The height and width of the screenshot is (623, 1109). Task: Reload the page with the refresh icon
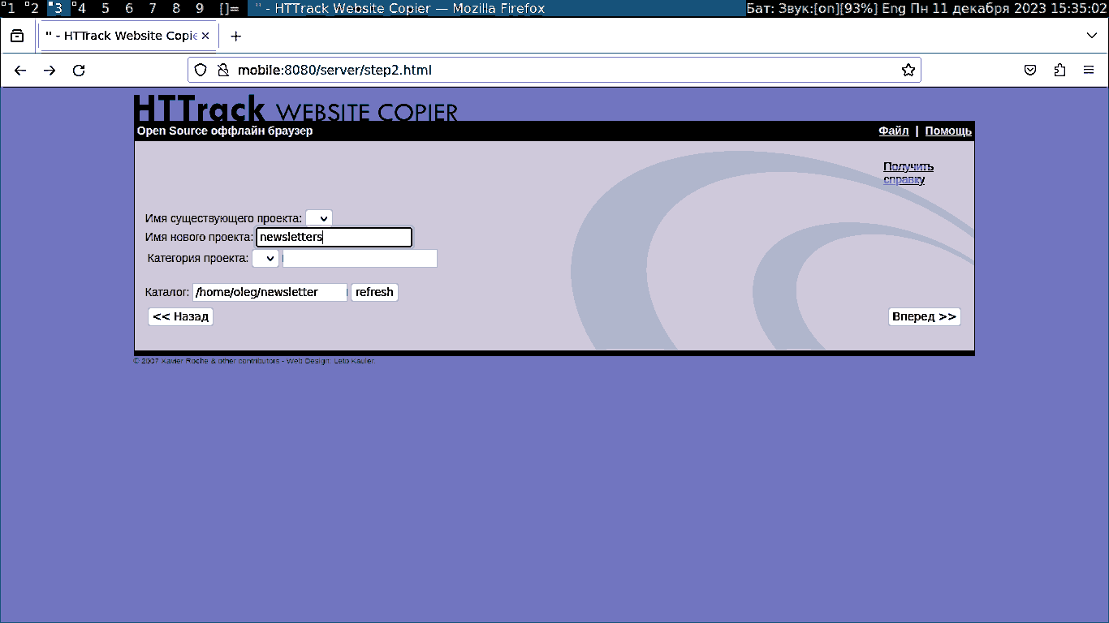click(x=79, y=71)
